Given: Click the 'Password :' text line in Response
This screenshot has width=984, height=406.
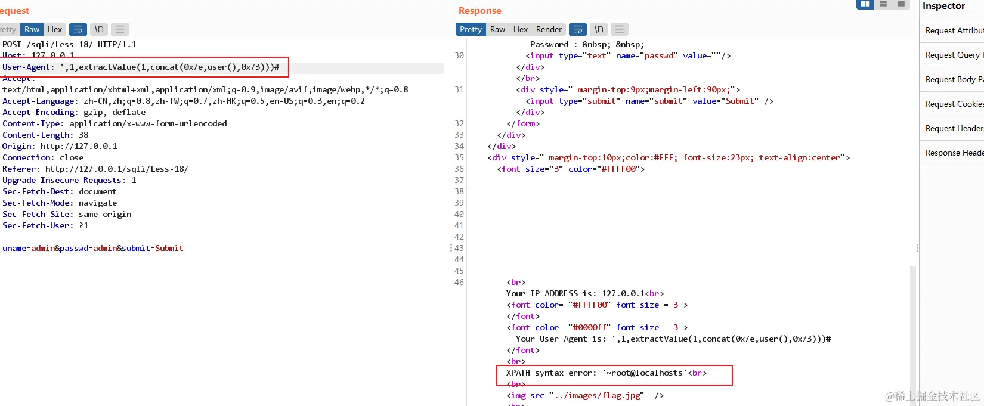Looking at the screenshot, I should pyautogui.click(x=587, y=44).
